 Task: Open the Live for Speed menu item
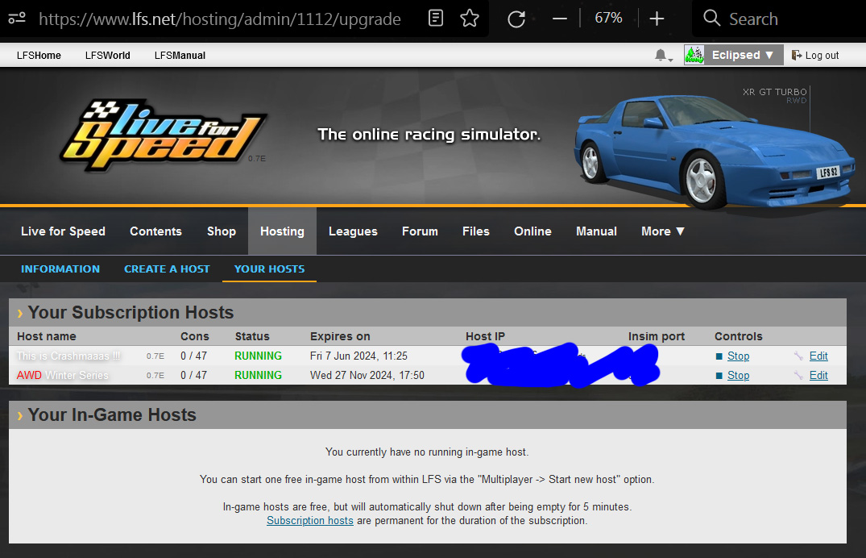click(63, 231)
